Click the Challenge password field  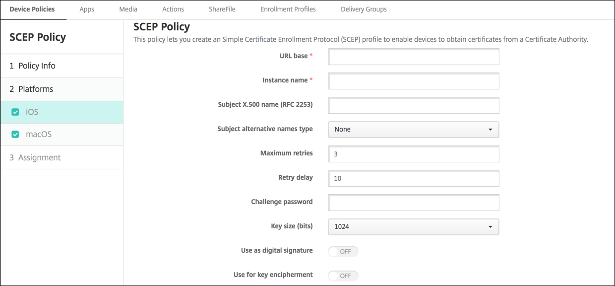coord(413,203)
